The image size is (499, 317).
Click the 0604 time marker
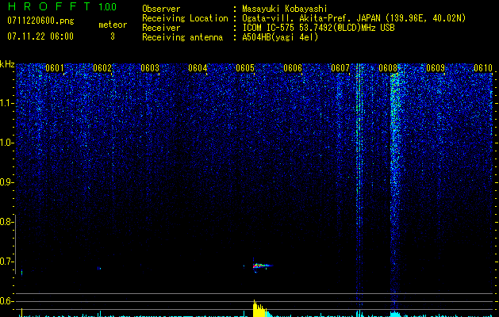pos(198,68)
